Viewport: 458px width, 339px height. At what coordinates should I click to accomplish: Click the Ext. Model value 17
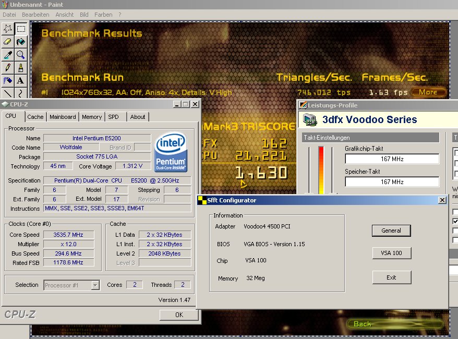coord(116,199)
